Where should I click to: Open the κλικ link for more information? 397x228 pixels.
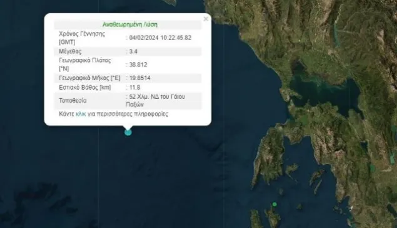[81, 114]
